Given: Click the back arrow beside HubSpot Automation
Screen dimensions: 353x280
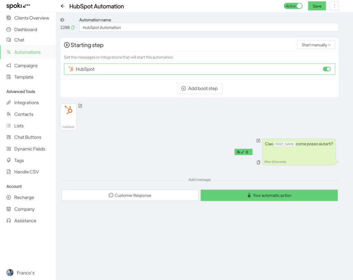Looking at the screenshot, I should (x=62, y=6).
